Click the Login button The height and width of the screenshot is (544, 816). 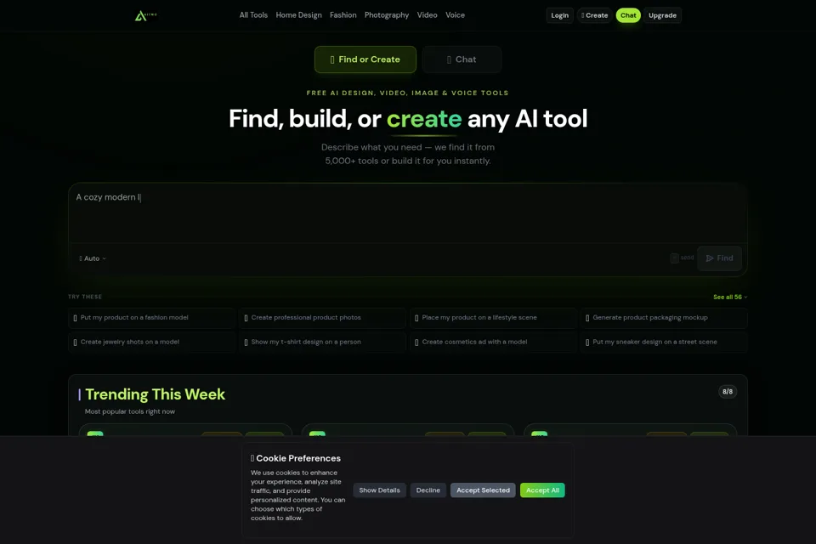pos(560,15)
